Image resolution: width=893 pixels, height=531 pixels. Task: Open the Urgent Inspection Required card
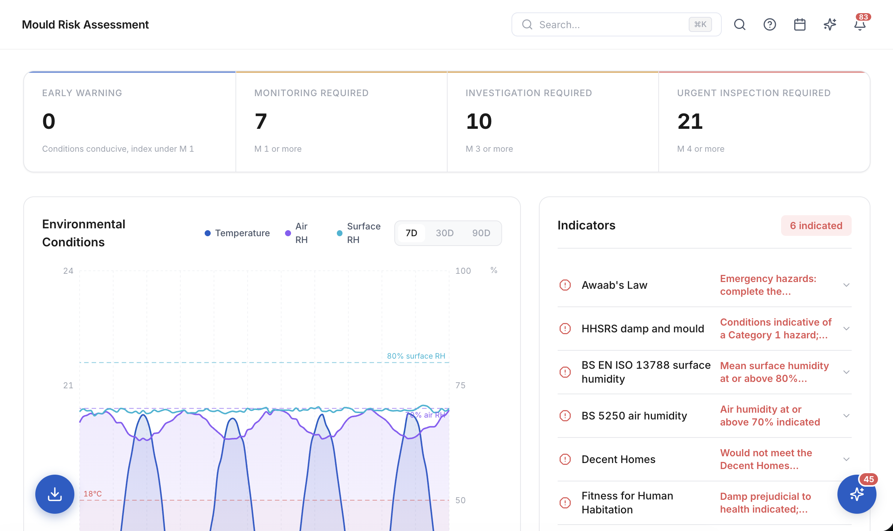point(764,121)
